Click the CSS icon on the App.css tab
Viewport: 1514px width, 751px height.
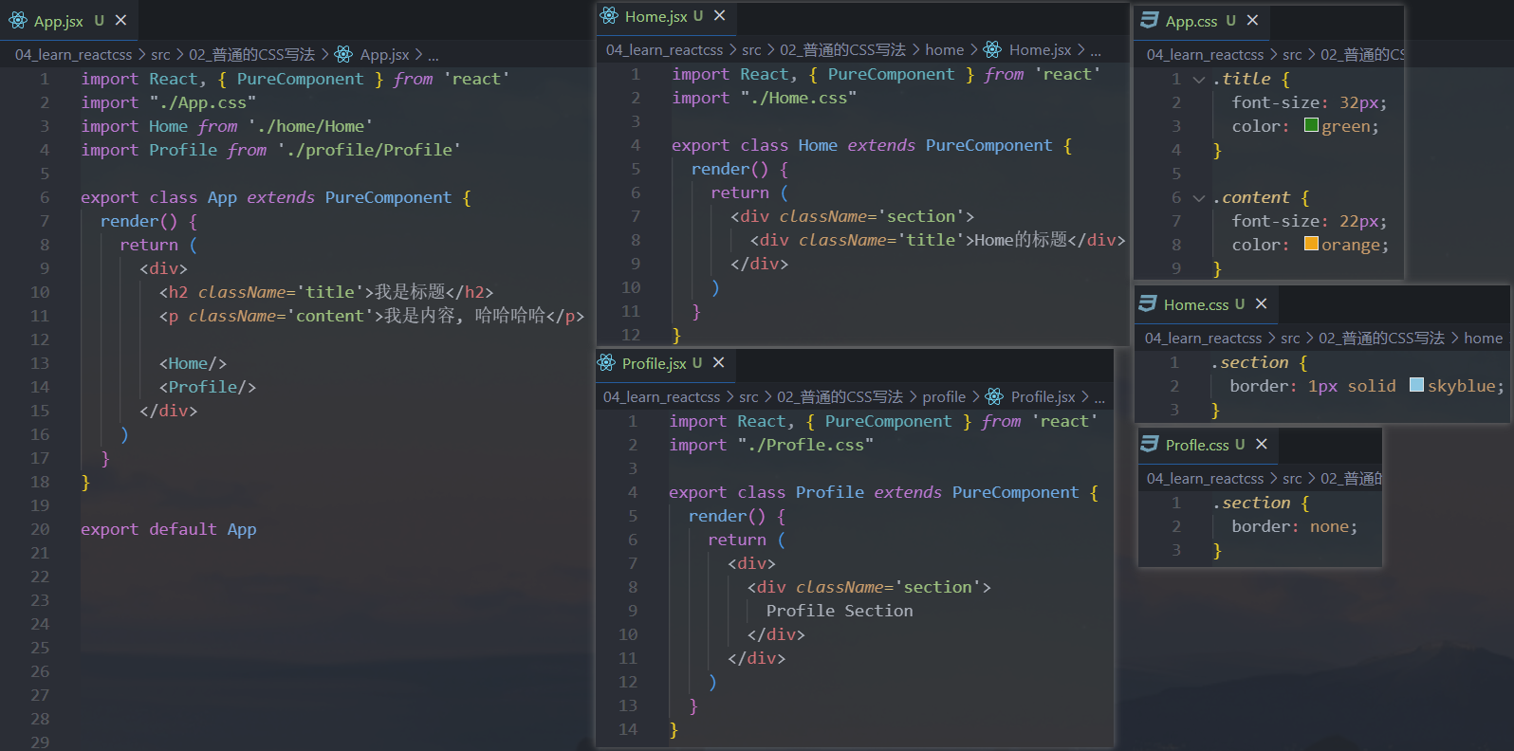pos(1150,20)
